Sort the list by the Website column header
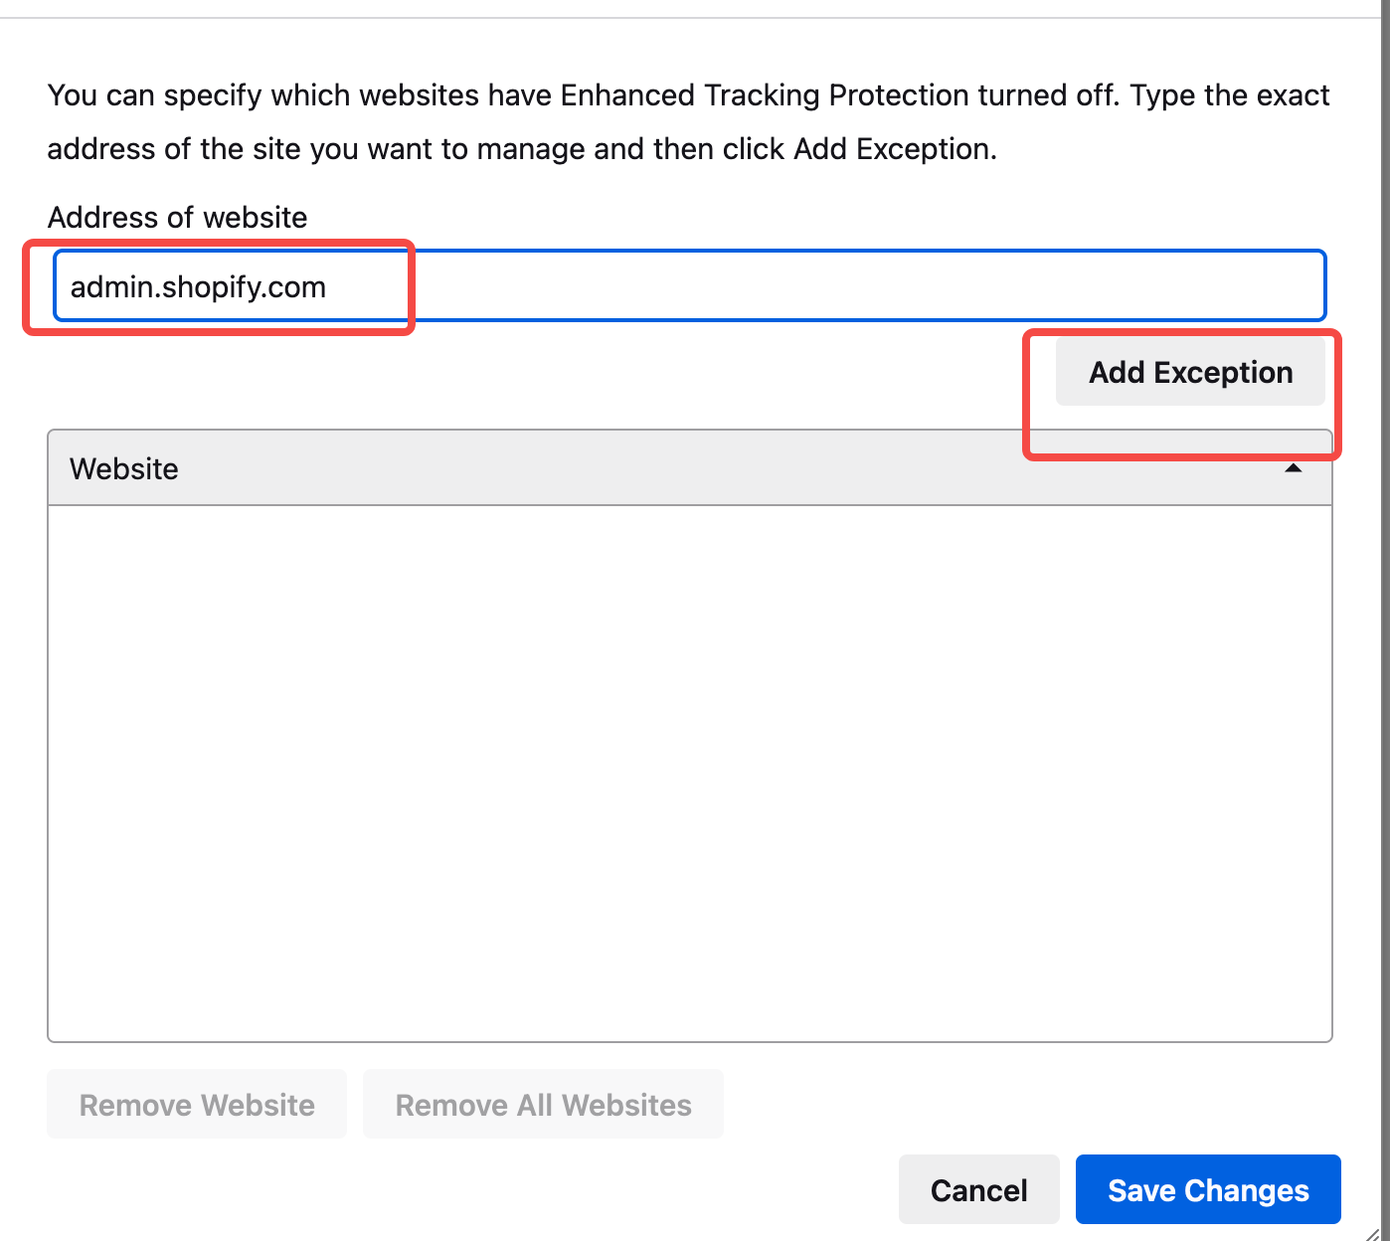Viewport: 1390px width, 1241px height. pos(125,468)
